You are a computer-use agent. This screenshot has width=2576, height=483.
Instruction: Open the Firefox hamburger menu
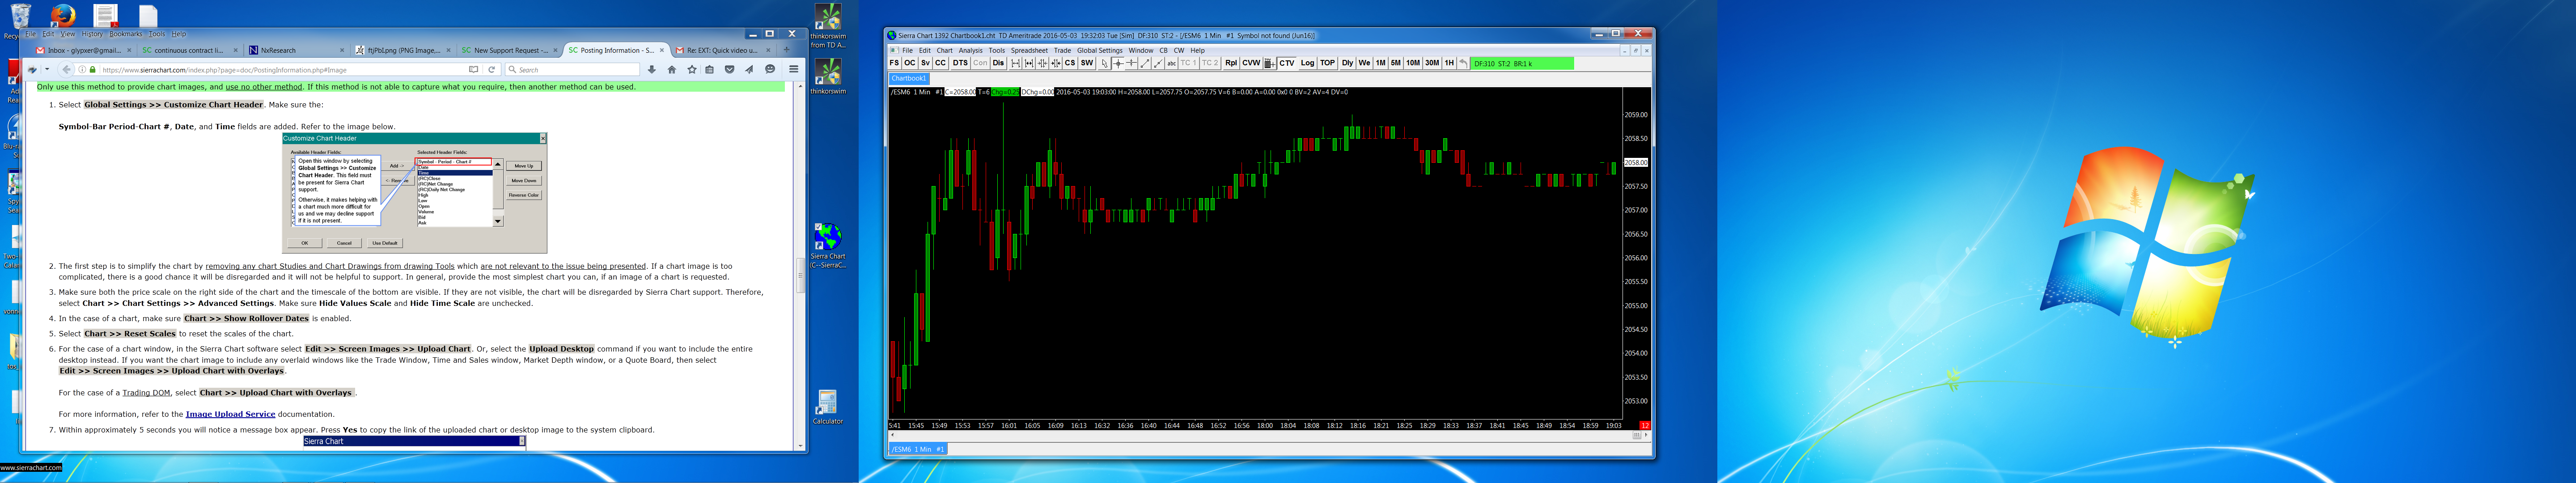[x=794, y=69]
